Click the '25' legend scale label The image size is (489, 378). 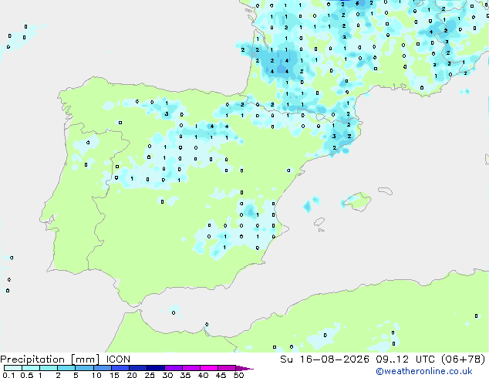pyautogui.click(x=150, y=375)
